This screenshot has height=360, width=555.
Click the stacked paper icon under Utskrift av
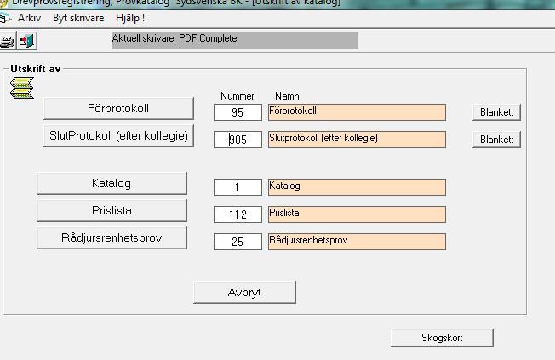(x=22, y=89)
